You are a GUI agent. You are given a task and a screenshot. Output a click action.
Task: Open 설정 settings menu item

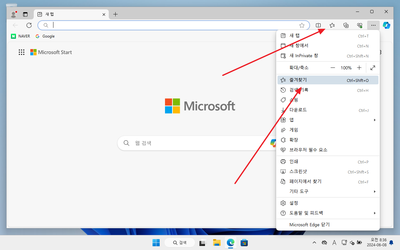tap(328, 203)
